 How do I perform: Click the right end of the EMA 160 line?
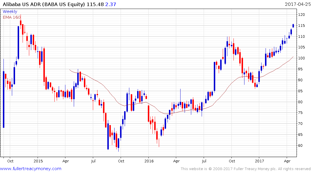(293, 57)
